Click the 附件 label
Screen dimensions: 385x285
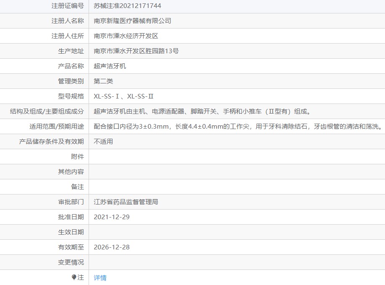pyautogui.click(x=77, y=157)
